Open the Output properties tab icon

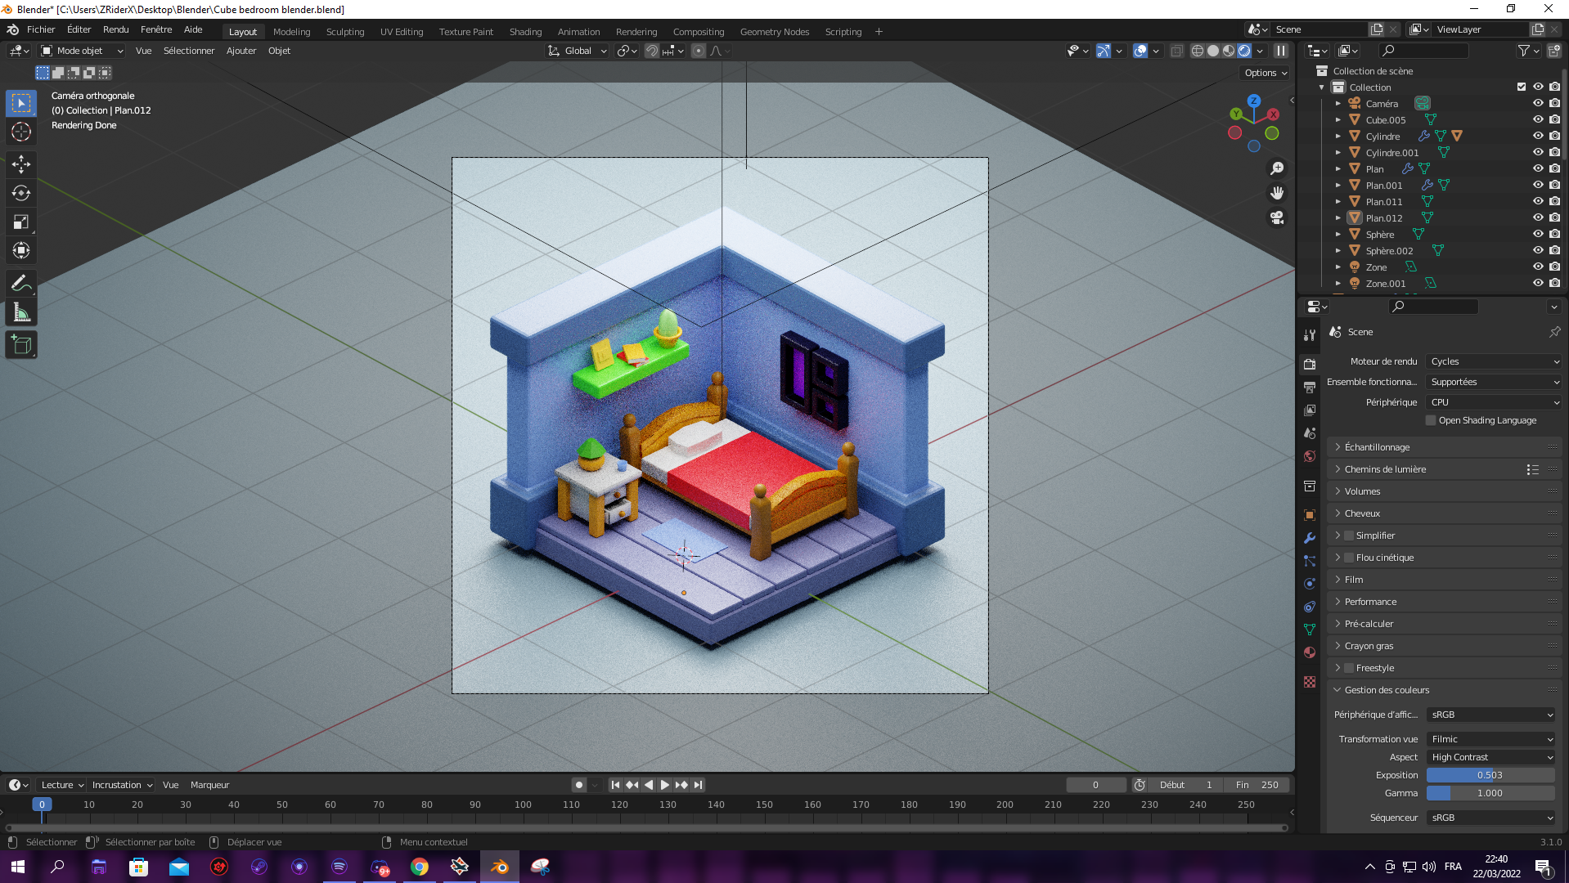tap(1310, 387)
